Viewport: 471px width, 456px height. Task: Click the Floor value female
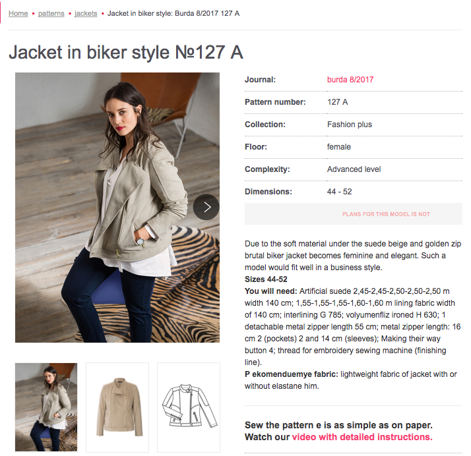pyautogui.click(x=339, y=147)
